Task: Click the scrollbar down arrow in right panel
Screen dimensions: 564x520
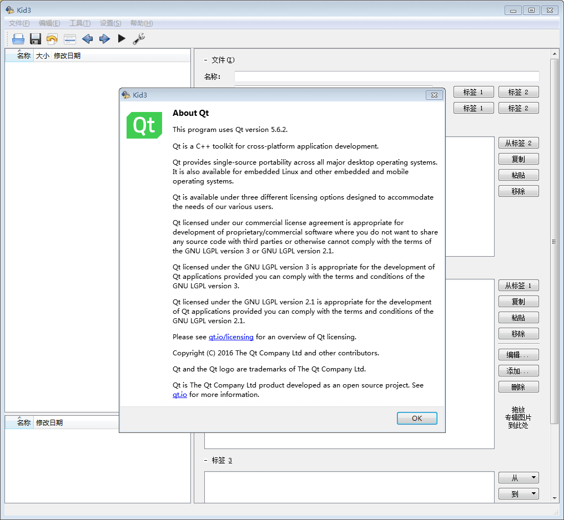Action: point(555,498)
